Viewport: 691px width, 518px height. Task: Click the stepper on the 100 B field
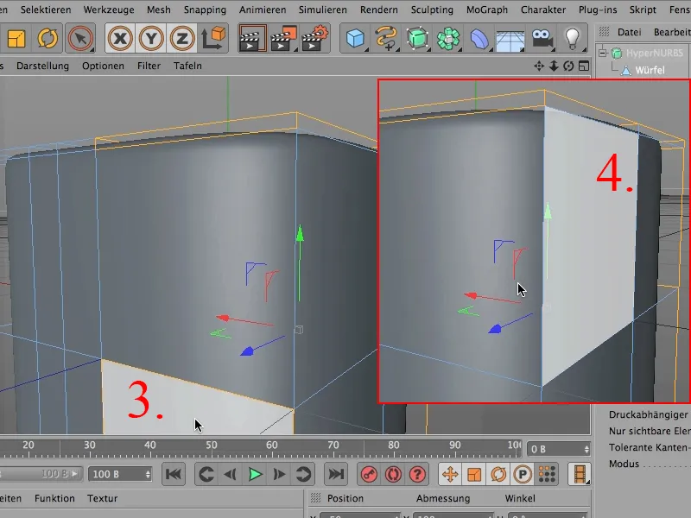pyautogui.click(x=149, y=474)
